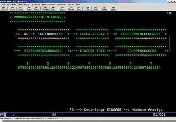This screenshot has width=176, height=122.
Task: Click the Recv toolbar icon
Action: pos(36,9)
